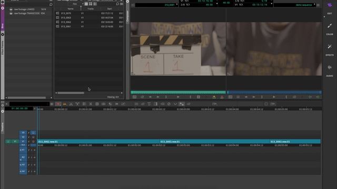Click the slate image in the source monitor
The image size is (337, 189).
click(x=178, y=49)
